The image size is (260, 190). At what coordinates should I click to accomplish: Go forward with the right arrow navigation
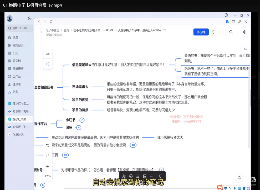45,22
